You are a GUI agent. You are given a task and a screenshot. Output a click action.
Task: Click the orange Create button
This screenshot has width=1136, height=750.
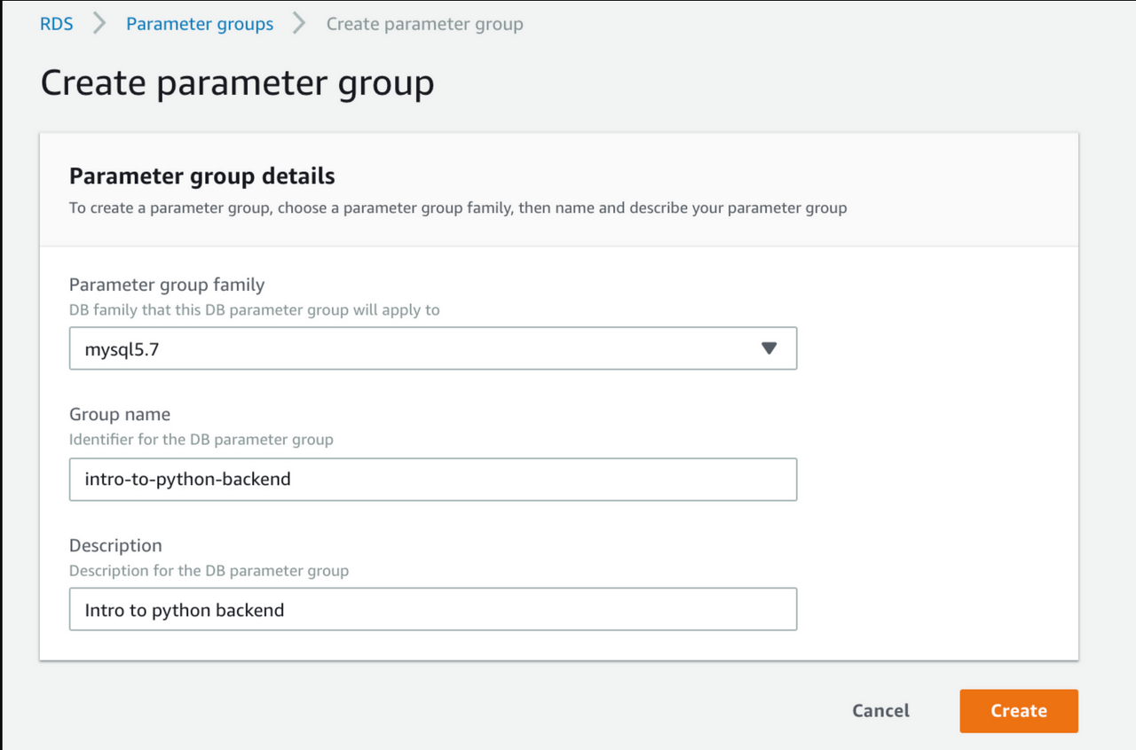click(x=1019, y=711)
